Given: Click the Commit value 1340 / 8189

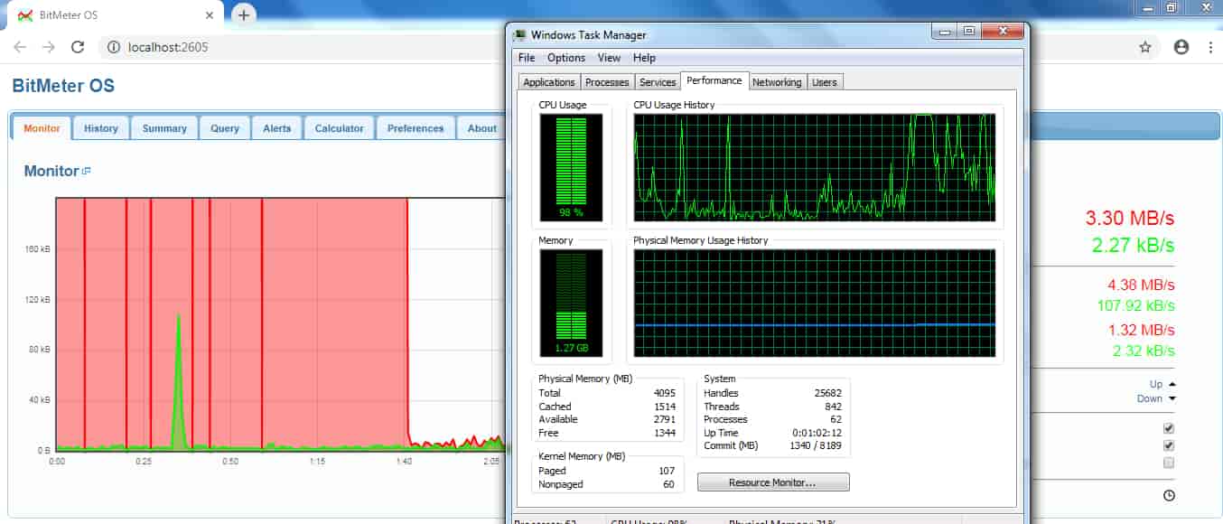Looking at the screenshot, I should pos(816,445).
